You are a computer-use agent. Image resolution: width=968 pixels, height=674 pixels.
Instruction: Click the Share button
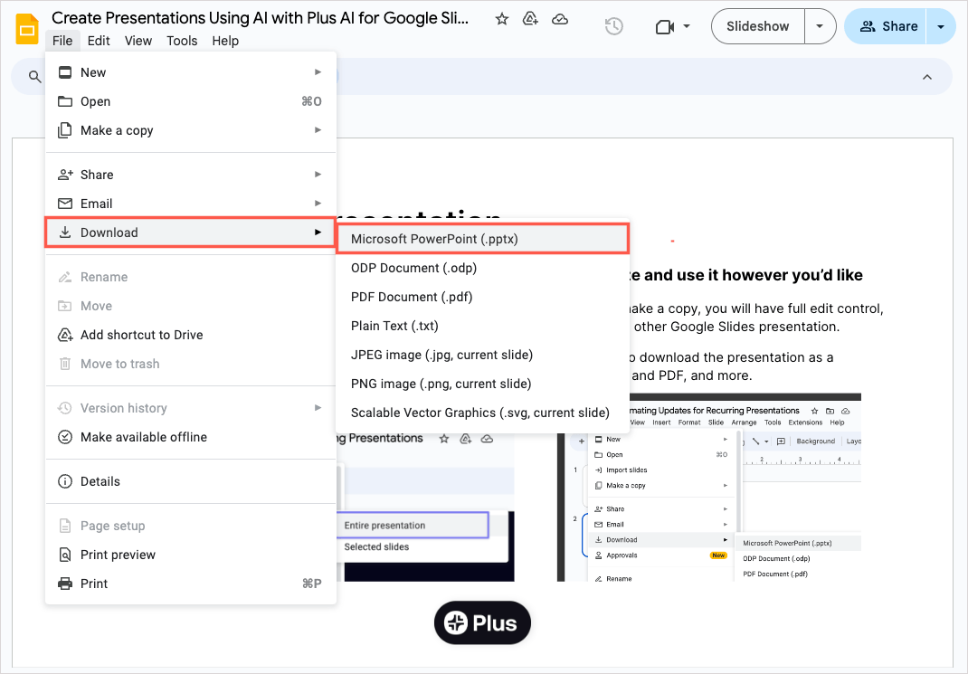[x=888, y=26]
